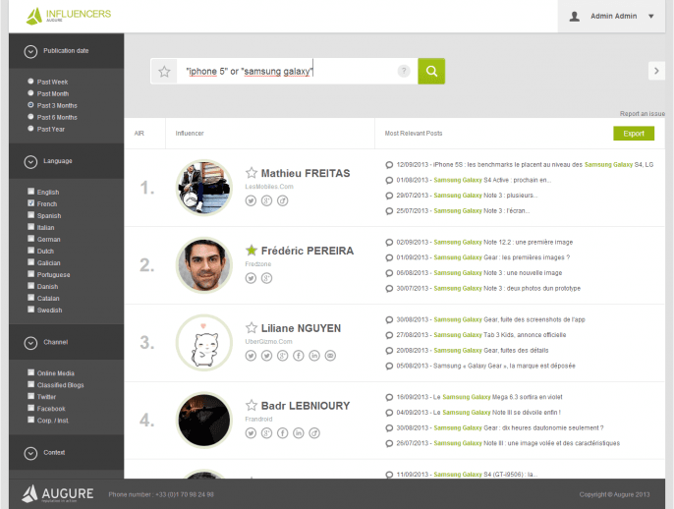Open the LesMobiles.Com source link

[x=269, y=187]
